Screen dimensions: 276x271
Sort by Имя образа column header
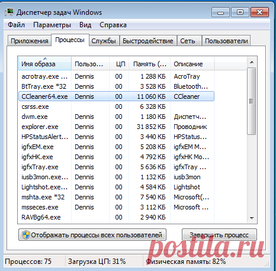coord(45,64)
